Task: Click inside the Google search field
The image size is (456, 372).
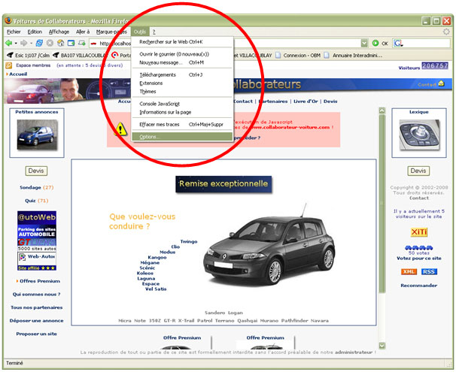Action: 427,44
